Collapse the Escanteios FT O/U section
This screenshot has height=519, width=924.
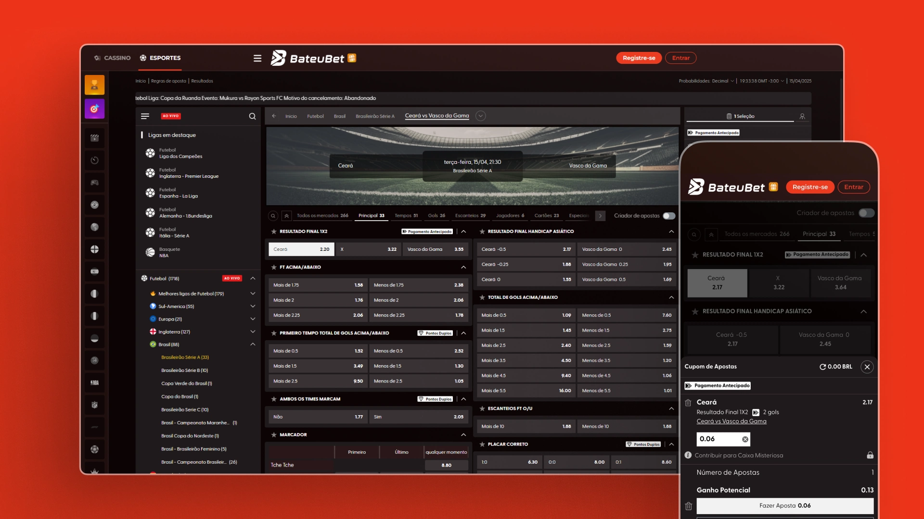671,408
